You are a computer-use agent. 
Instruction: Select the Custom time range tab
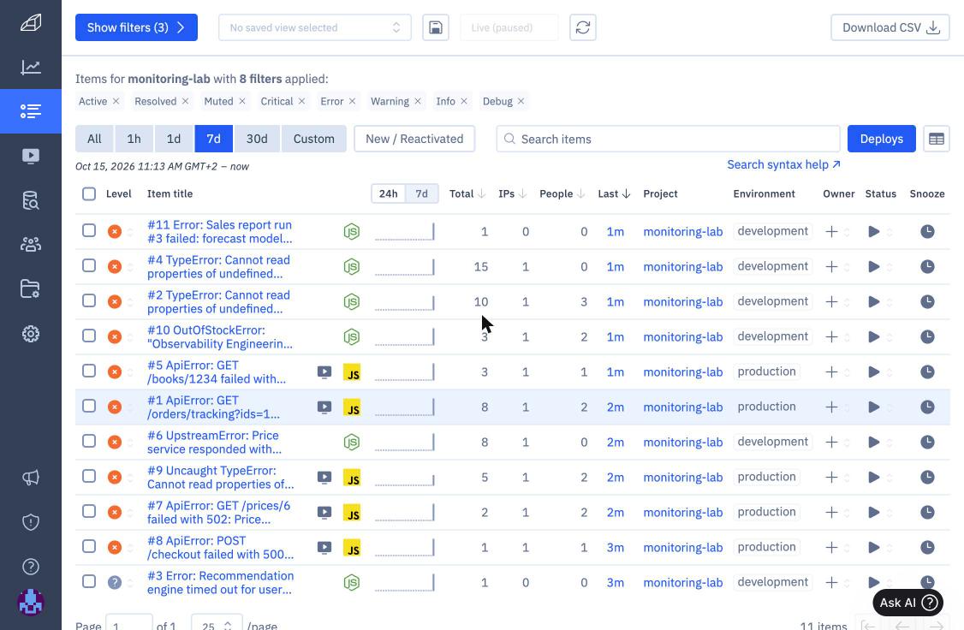[x=314, y=139]
